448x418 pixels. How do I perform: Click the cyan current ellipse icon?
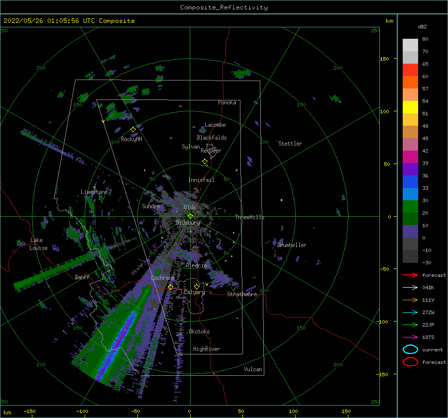(x=410, y=349)
